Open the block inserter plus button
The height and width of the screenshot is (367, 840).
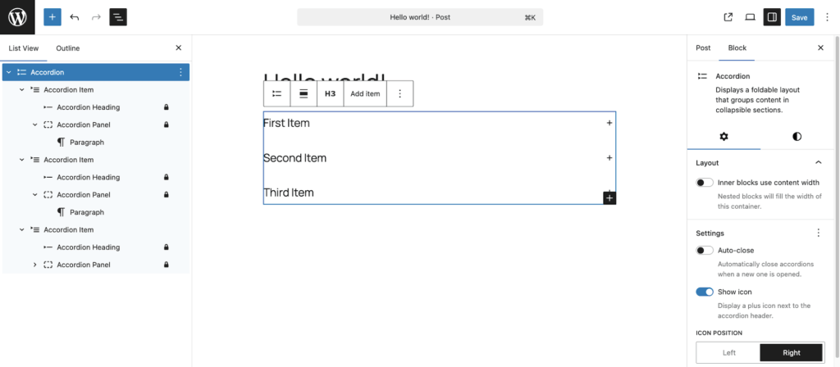coord(52,16)
